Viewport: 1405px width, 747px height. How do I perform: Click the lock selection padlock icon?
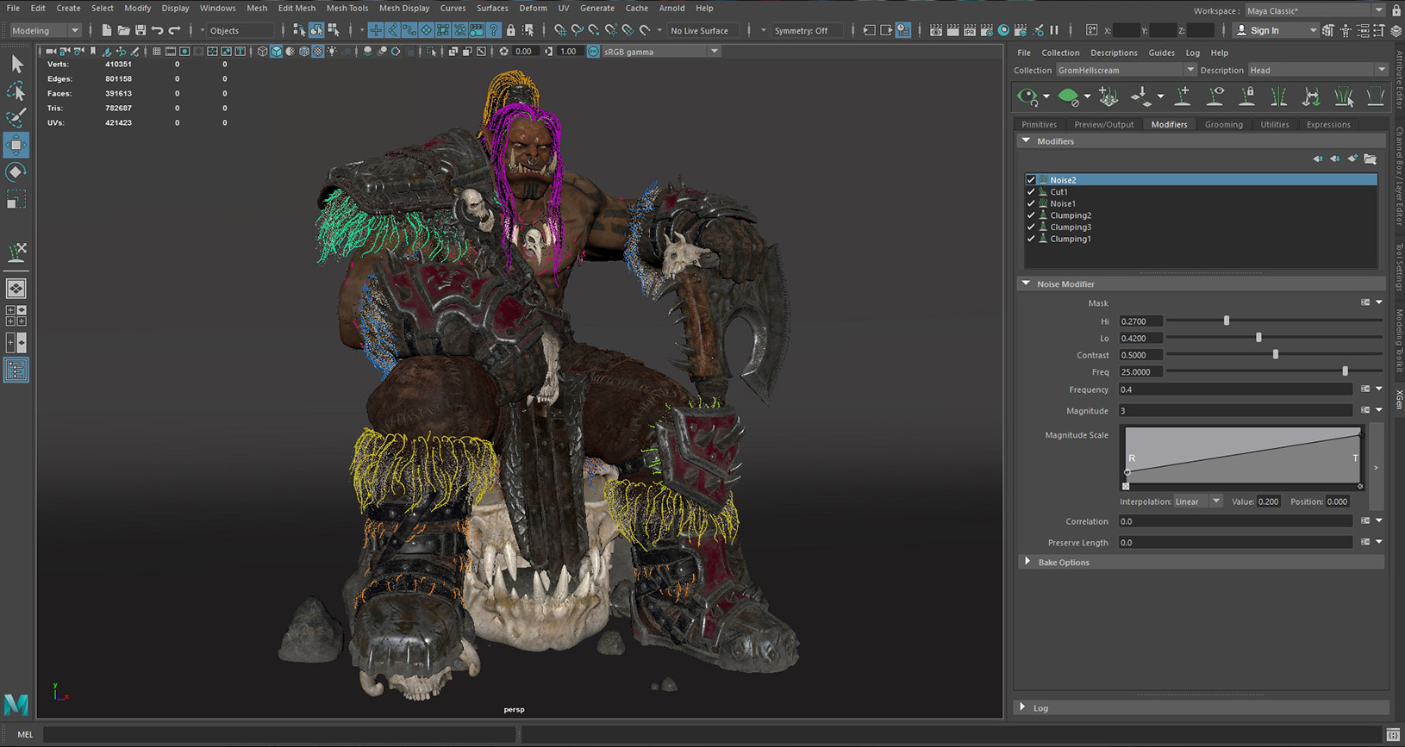pos(510,30)
